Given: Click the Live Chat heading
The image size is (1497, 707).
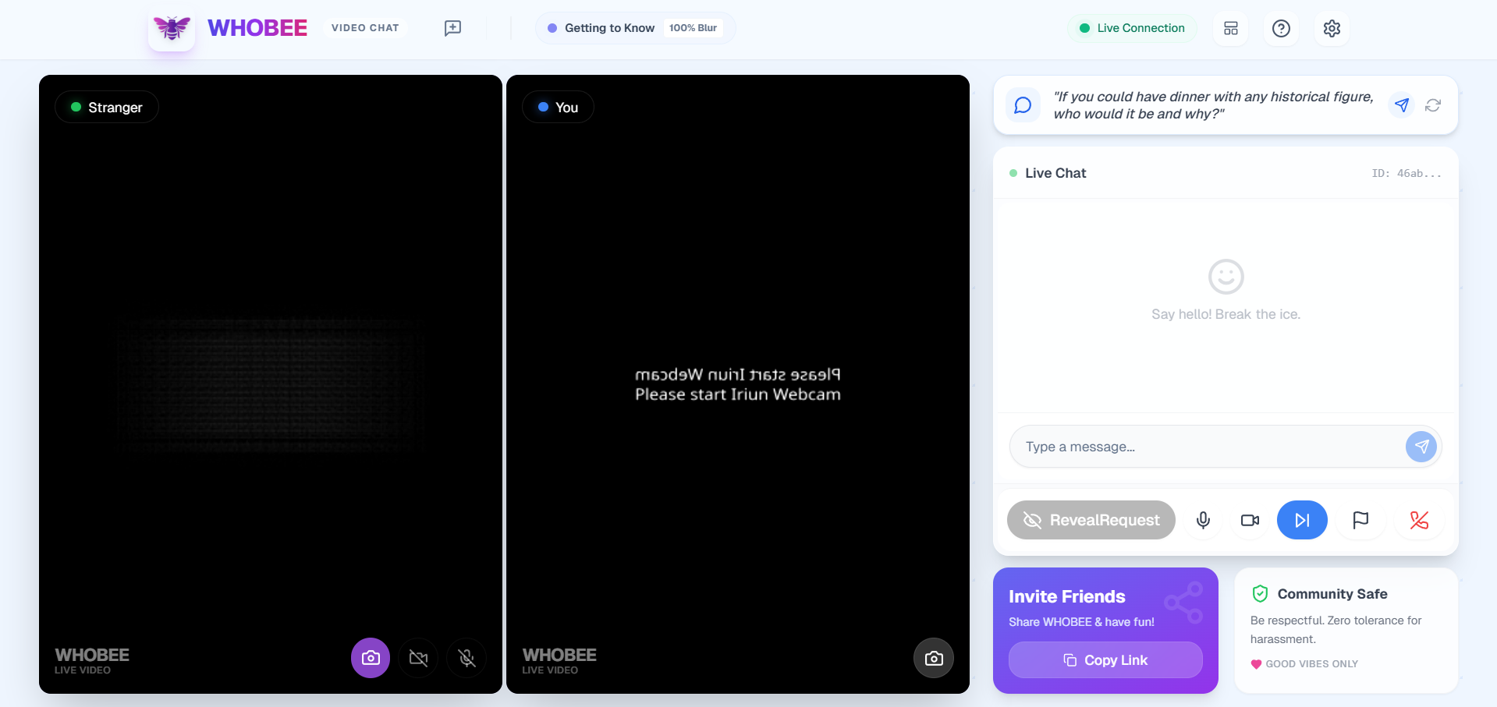Looking at the screenshot, I should tap(1055, 173).
